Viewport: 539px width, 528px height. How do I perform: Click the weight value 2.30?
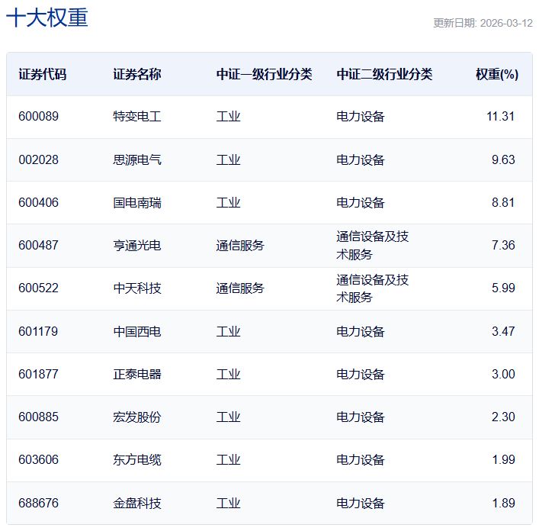503,417
